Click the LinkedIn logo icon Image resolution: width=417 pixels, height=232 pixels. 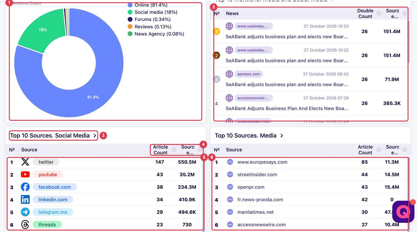pyautogui.click(x=25, y=199)
